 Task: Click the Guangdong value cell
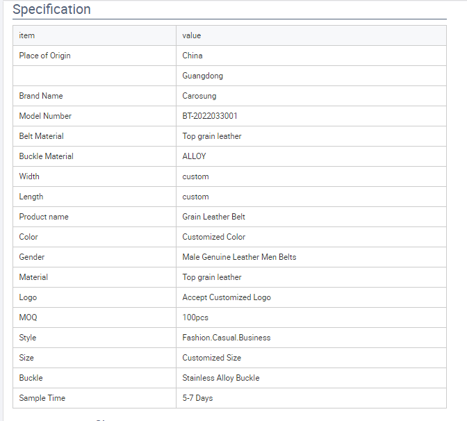point(311,76)
